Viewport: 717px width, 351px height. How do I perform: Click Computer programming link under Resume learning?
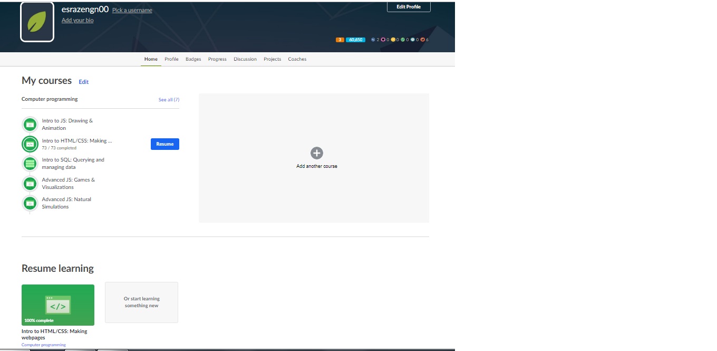point(44,345)
